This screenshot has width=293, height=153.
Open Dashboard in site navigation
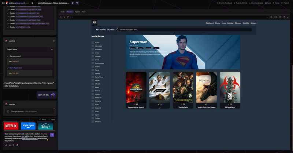(x=209, y=23)
